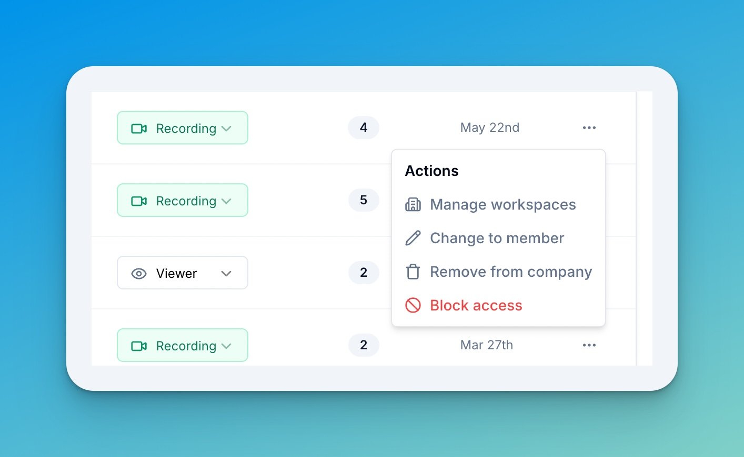This screenshot has height=457, width=744.
Task: Choose Manage workspaces from the Actions menu
Action: tap(498, 204)
